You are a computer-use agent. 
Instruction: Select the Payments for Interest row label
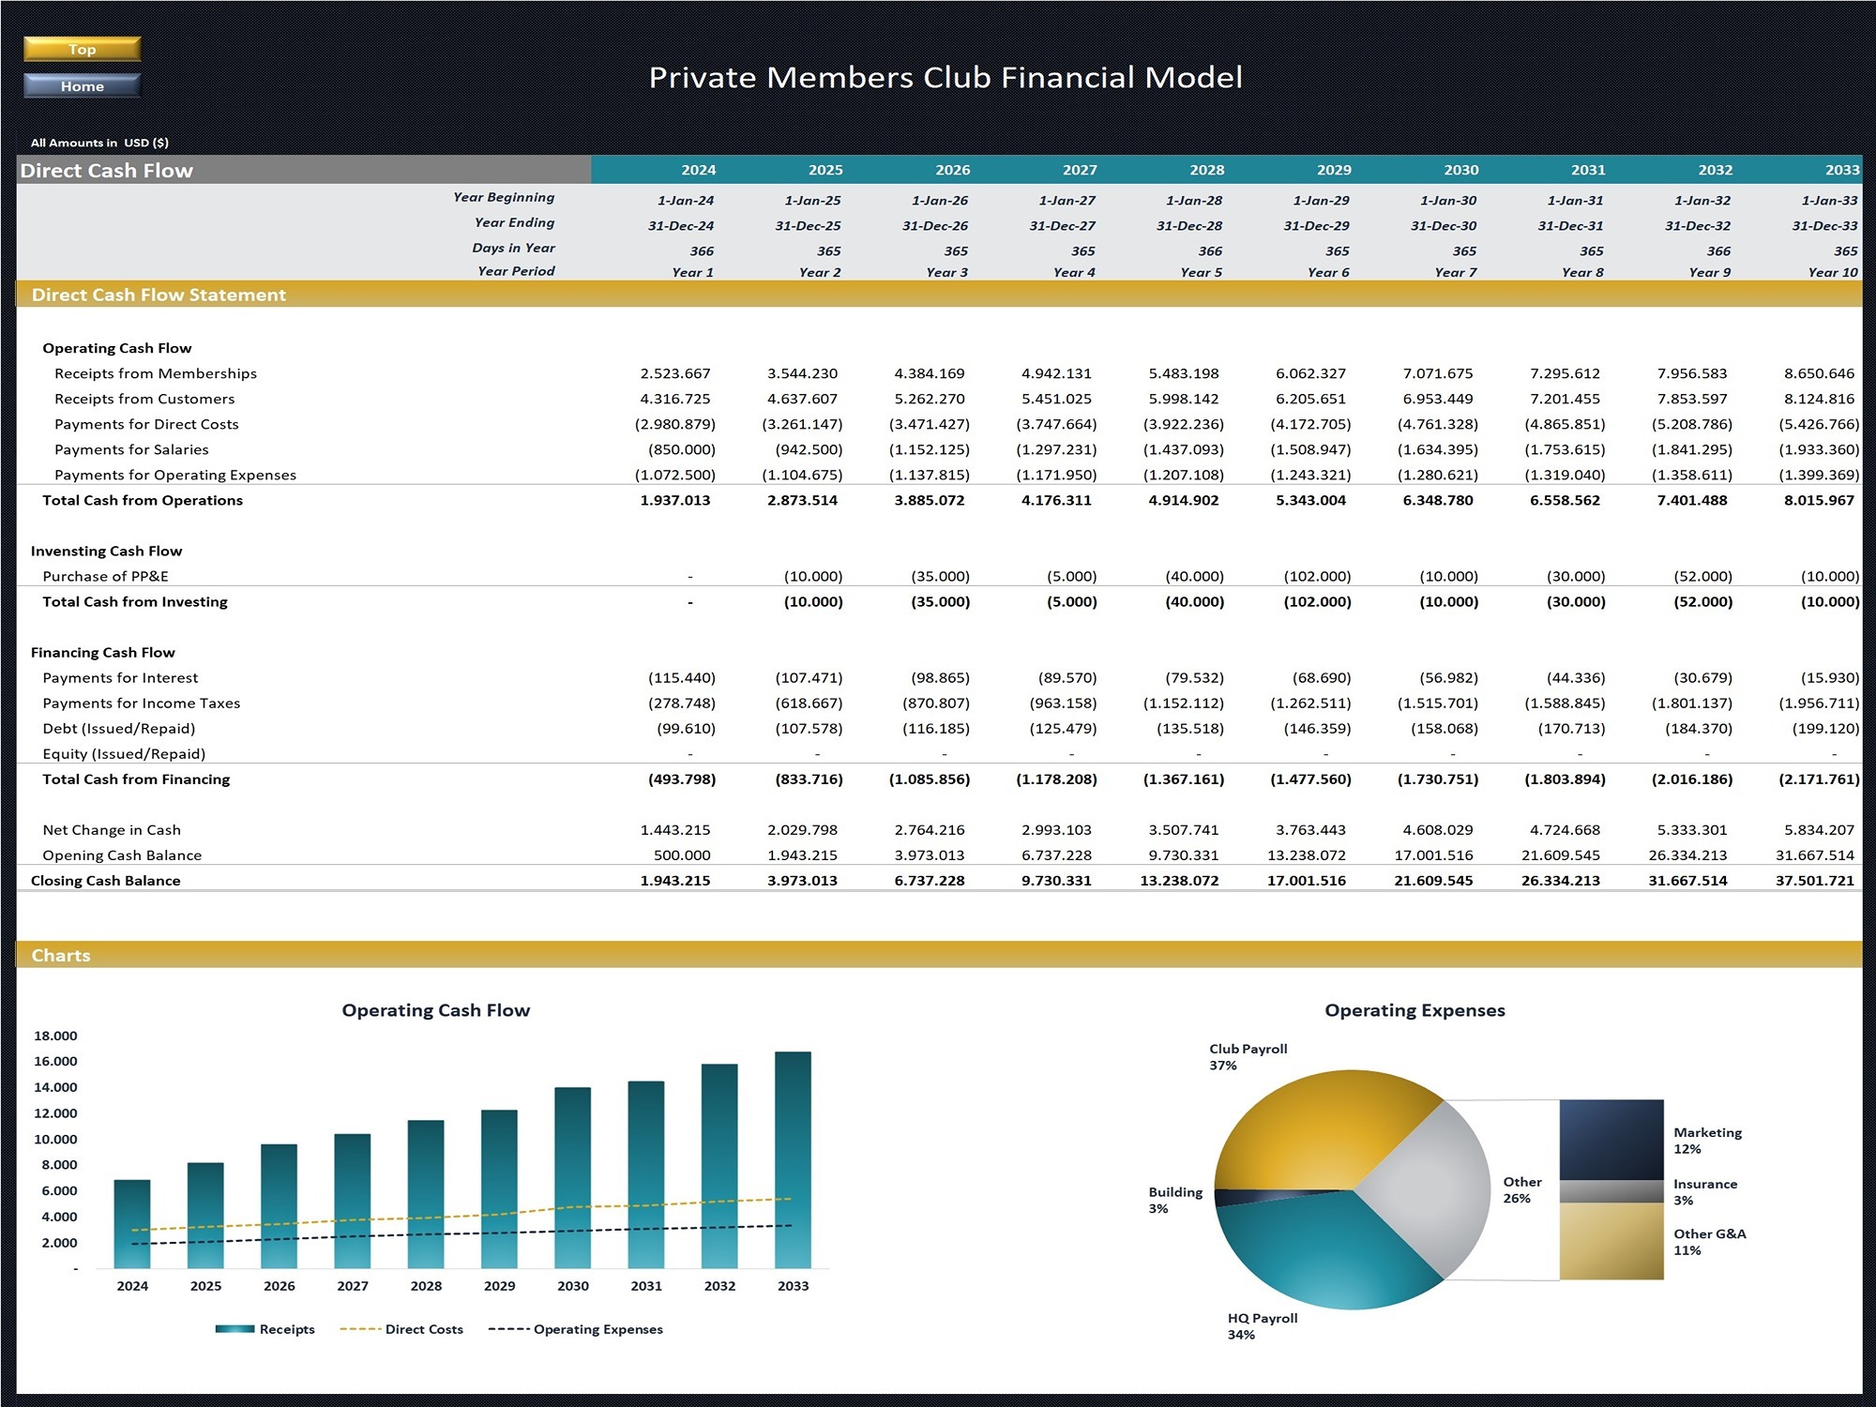click(x=120, y=677)
